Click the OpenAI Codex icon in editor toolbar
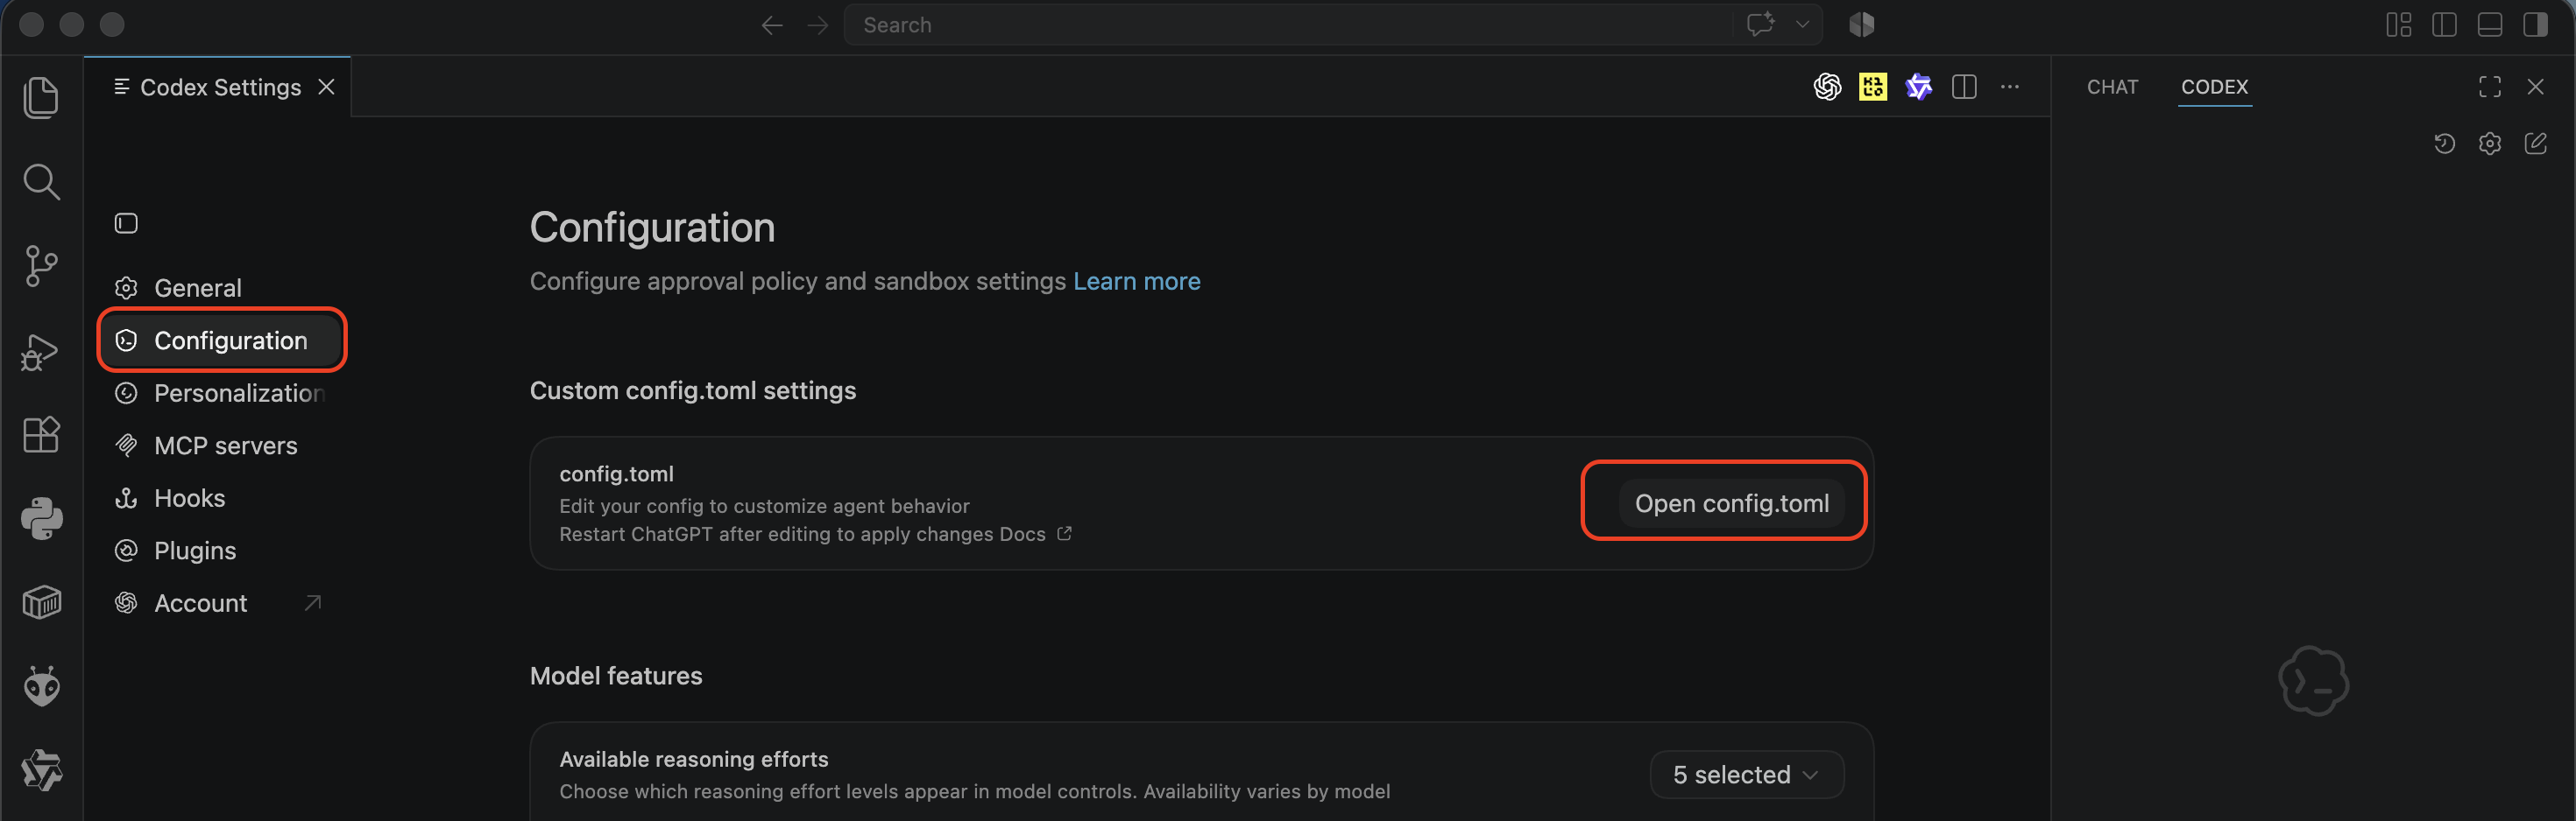 [1827, 87]
